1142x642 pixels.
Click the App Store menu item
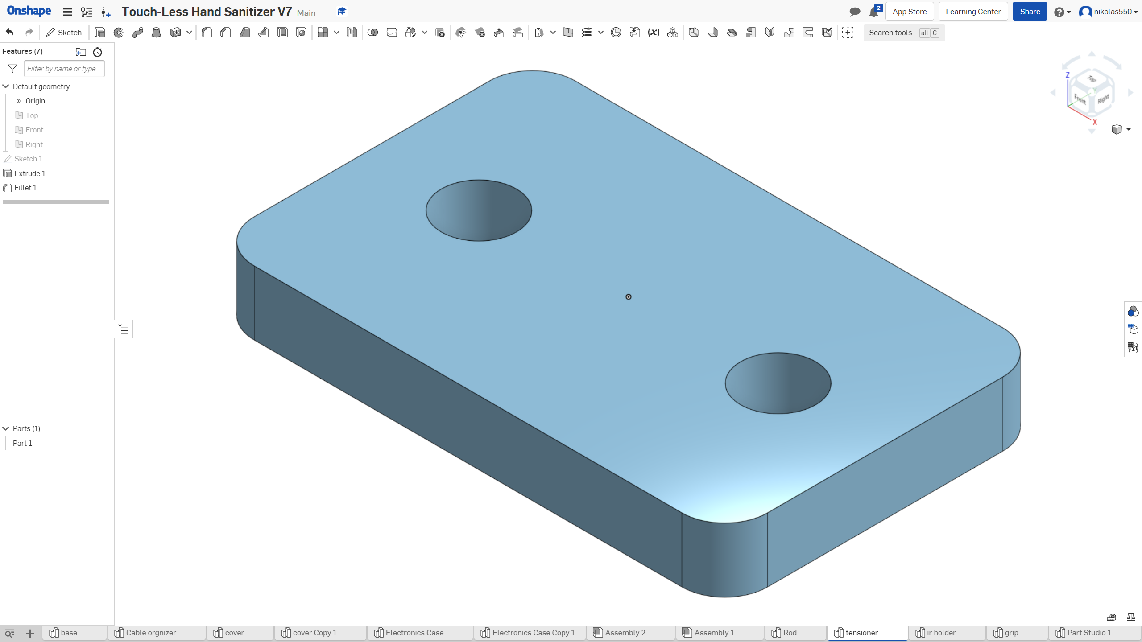[x=909, y=11]
